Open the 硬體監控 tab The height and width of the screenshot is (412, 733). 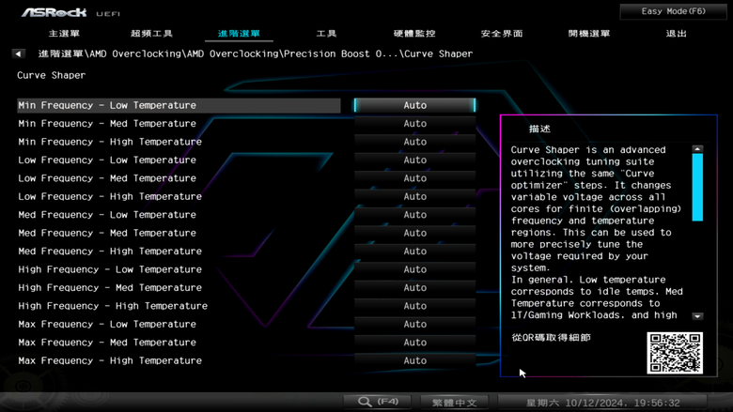point(414,34)
